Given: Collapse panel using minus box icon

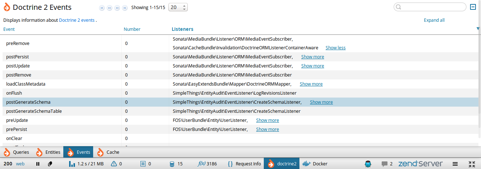Looking at the screenshot, I should pyautogui.click(x=473, y=7).
